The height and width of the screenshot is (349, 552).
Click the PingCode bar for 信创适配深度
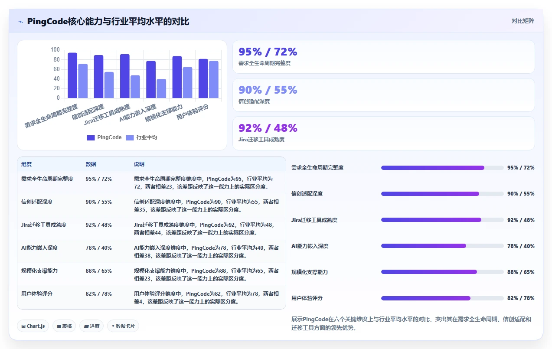pyautogui.click(x=98, y=77)
